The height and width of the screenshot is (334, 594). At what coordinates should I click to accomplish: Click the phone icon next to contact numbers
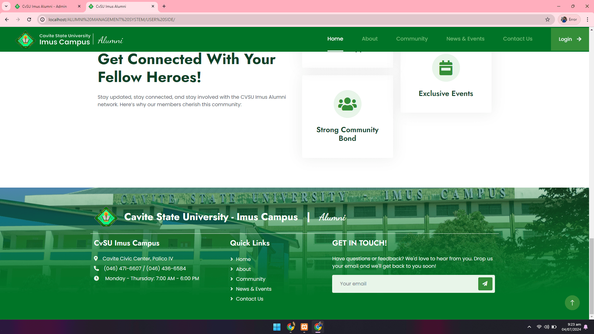(x=96, y=268)
